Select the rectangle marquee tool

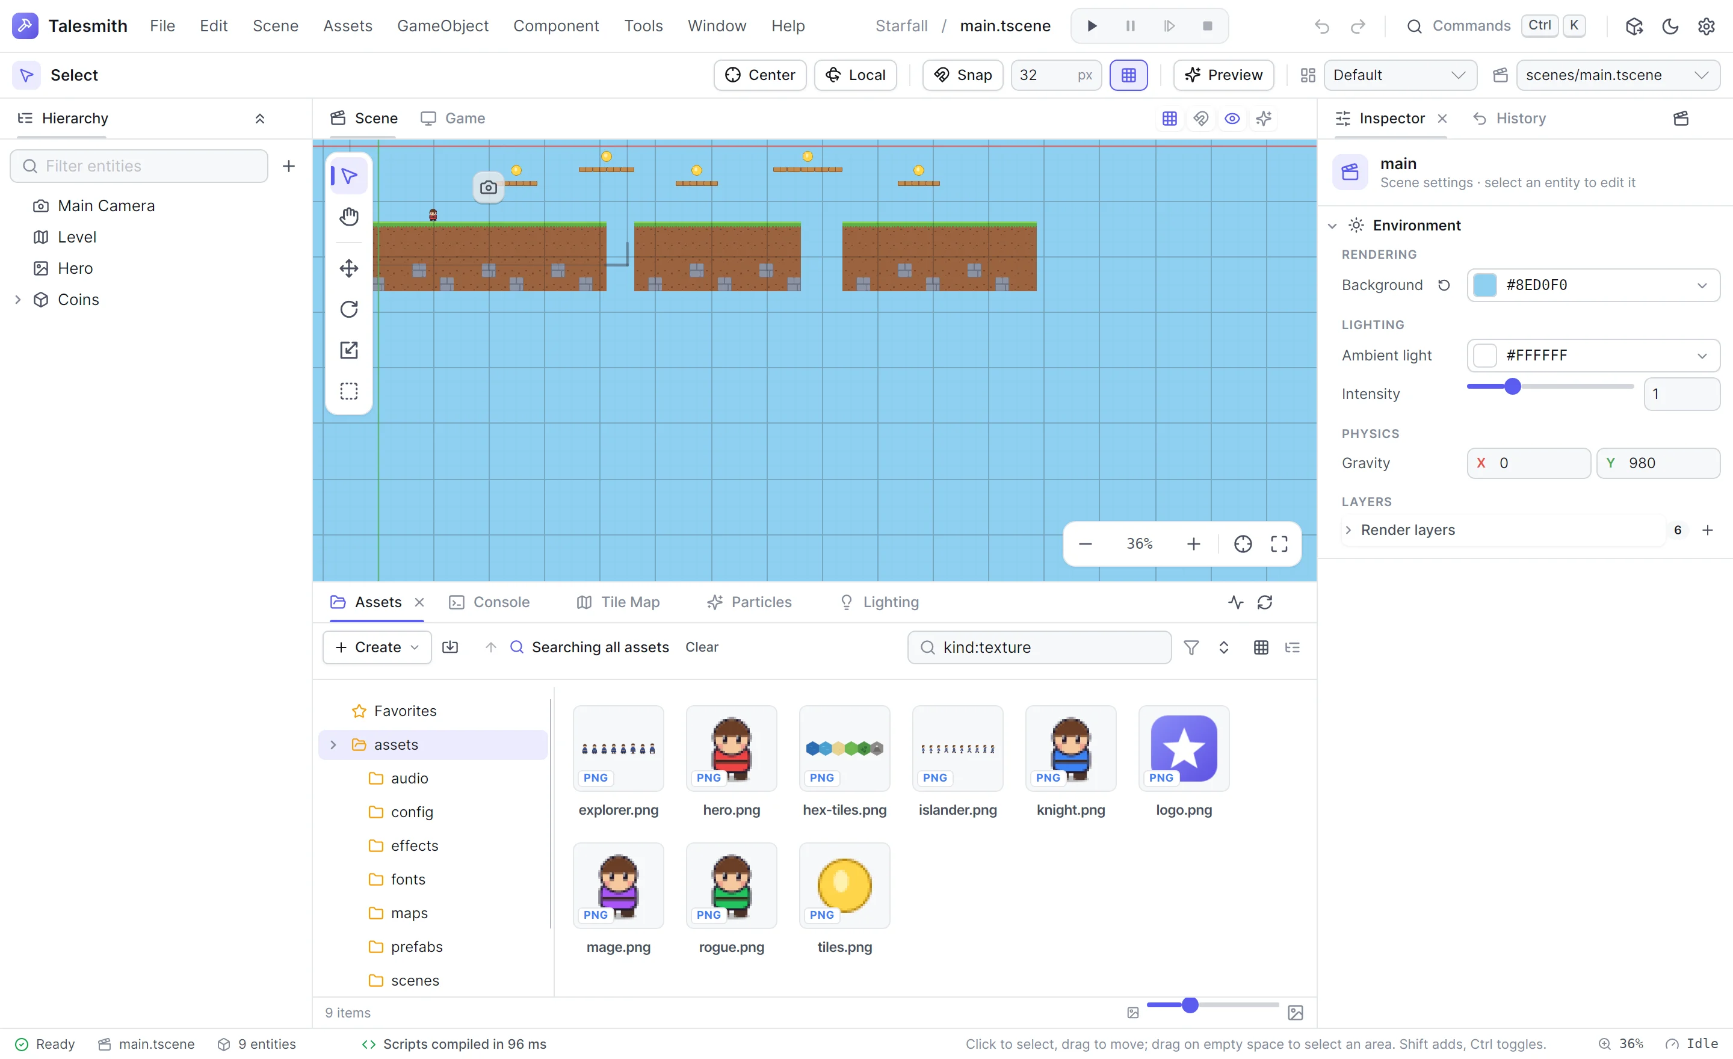pos(349,391)
